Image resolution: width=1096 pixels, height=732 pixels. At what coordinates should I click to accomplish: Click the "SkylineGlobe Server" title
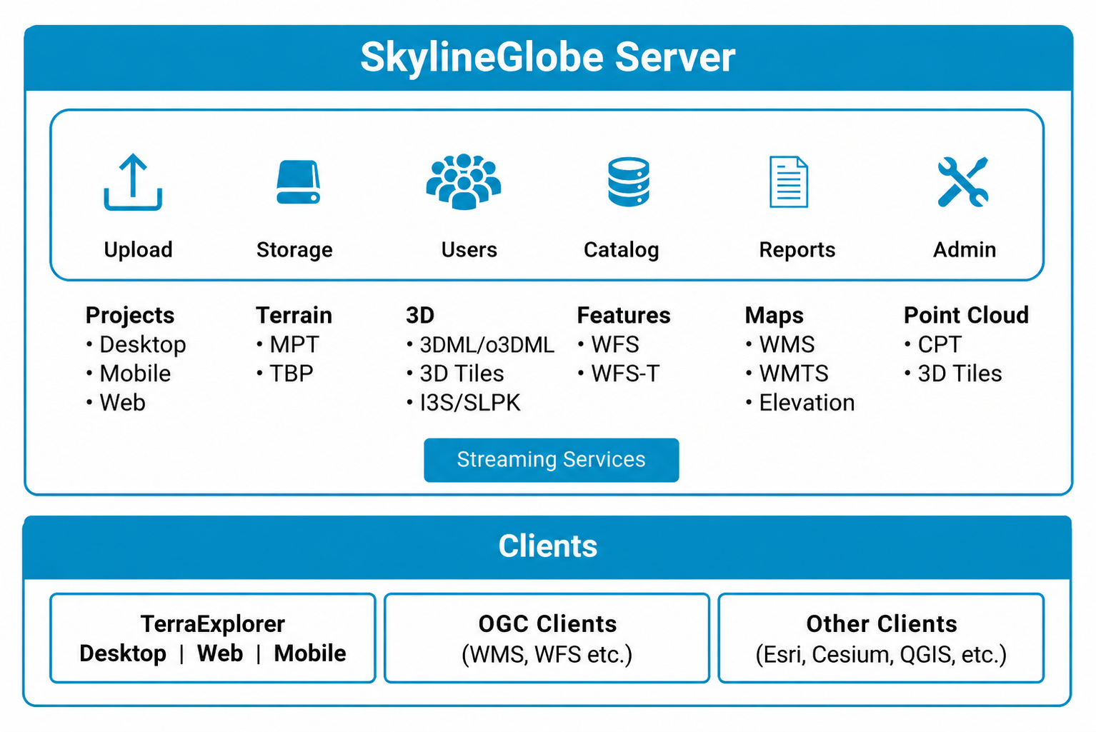[548, 57]
